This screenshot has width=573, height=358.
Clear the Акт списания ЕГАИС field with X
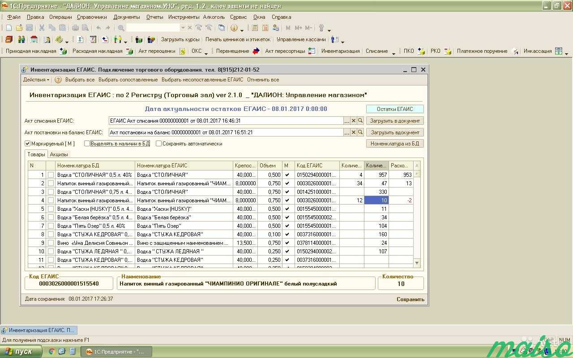click(353, 121)
